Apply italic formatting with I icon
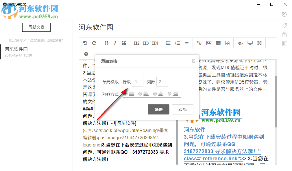Image resolution: width=292 pixels, height=171 pixels. pyautogui.click(x=115, y=43)
